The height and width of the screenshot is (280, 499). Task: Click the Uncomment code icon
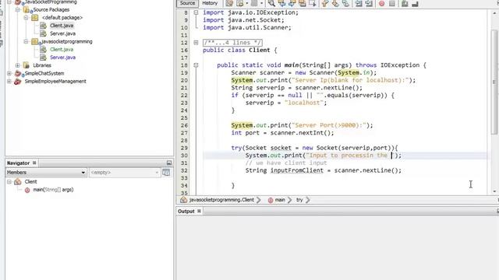(415, 3)
